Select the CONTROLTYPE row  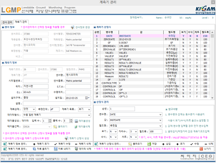[x=152, y=83]
